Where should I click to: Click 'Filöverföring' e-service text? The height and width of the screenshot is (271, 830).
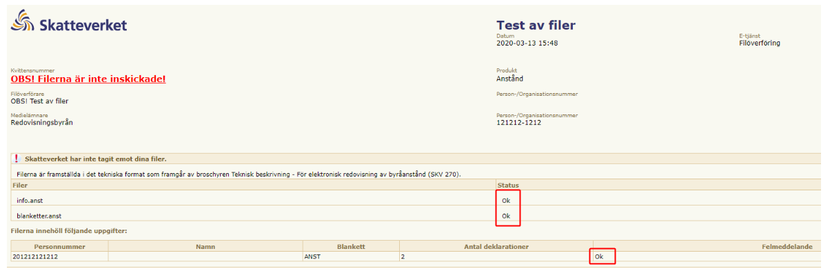coord(759,43)
